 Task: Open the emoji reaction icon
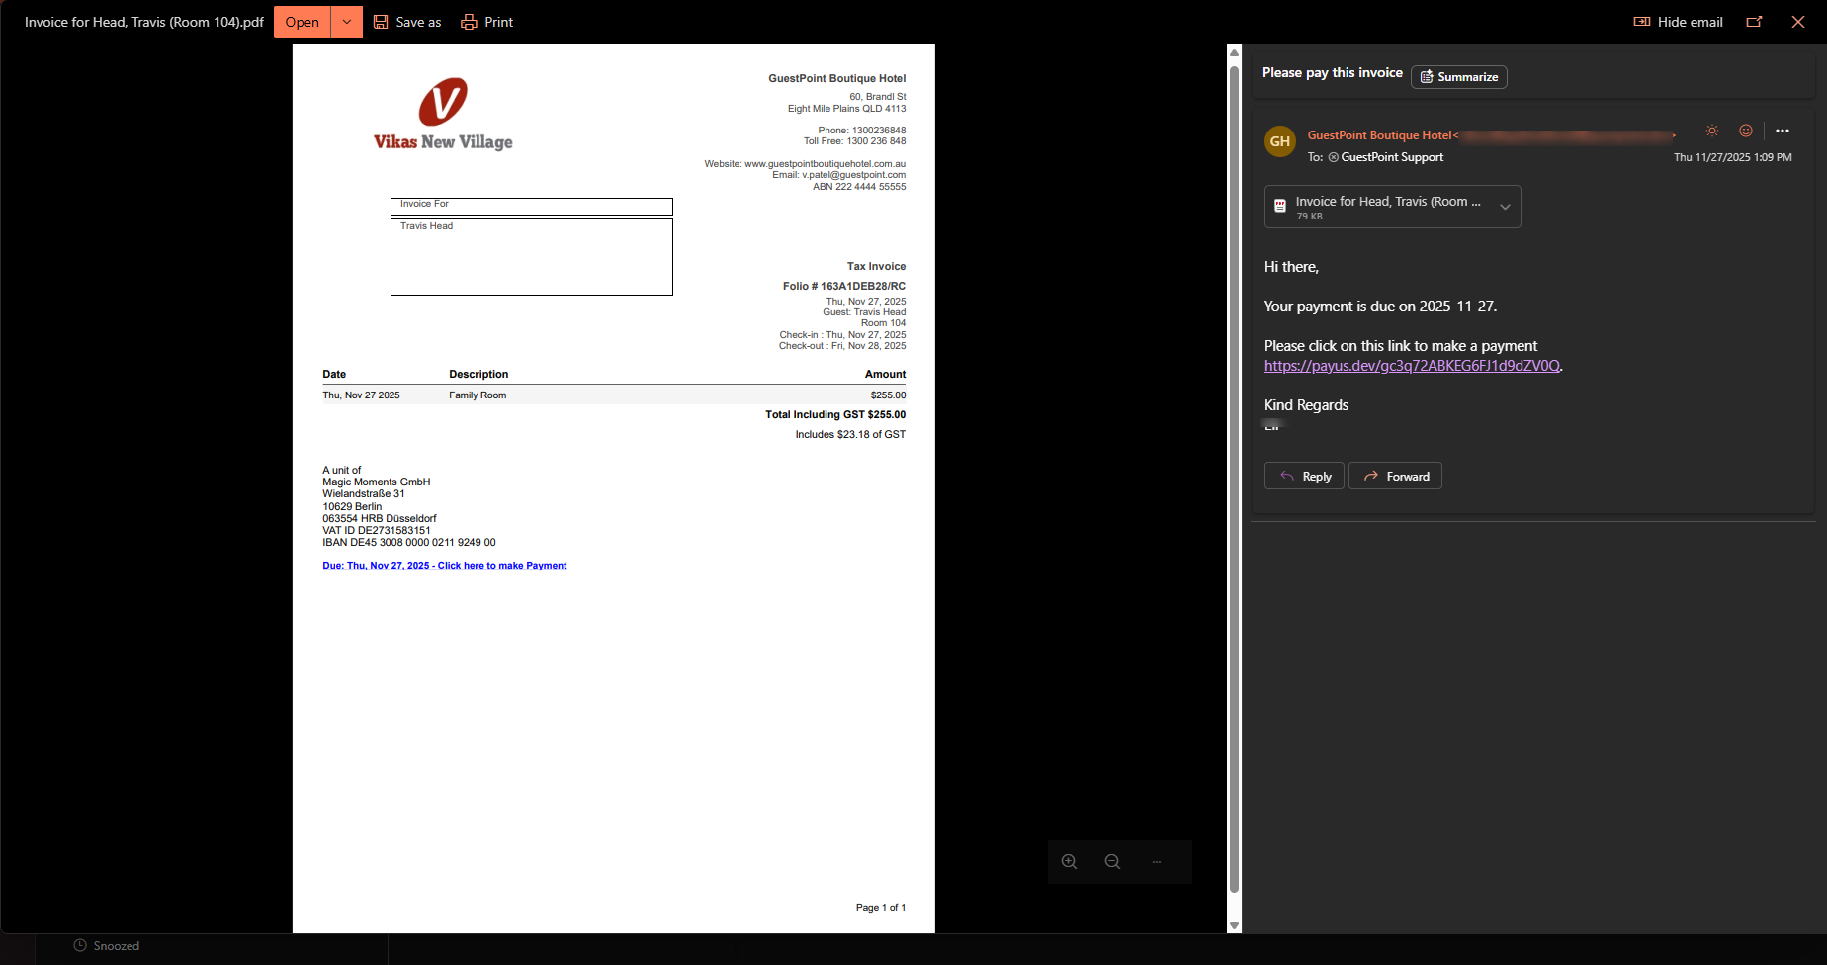point(1746,131)
